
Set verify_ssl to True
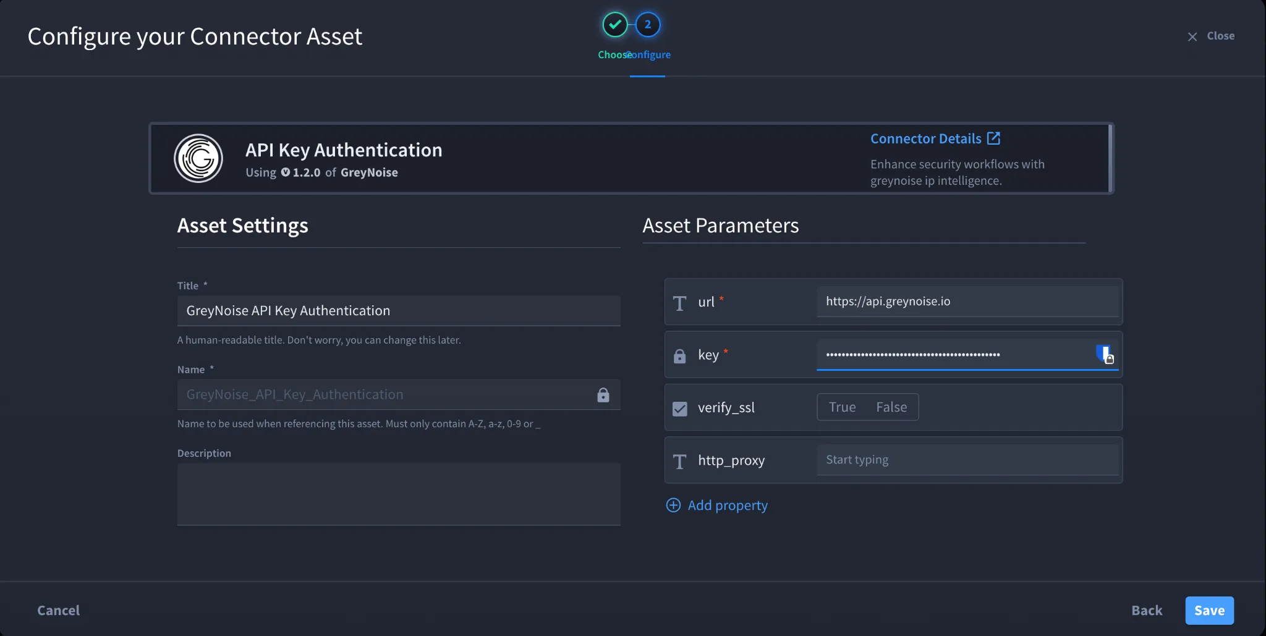point(842,407)
